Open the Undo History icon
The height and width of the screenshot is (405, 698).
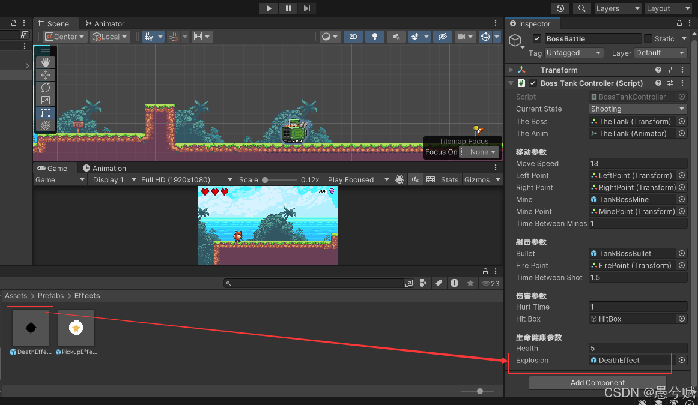[x=560, y=8]
